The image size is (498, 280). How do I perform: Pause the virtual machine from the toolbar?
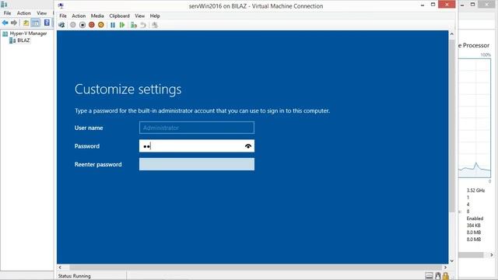coord(112,25)
